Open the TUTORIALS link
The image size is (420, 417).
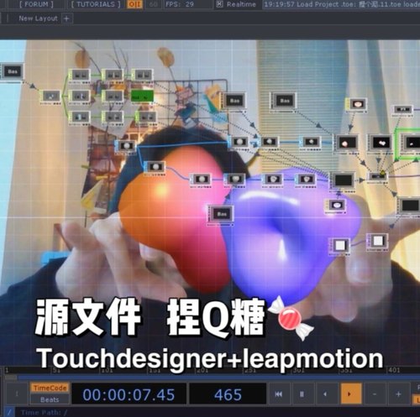96,4
